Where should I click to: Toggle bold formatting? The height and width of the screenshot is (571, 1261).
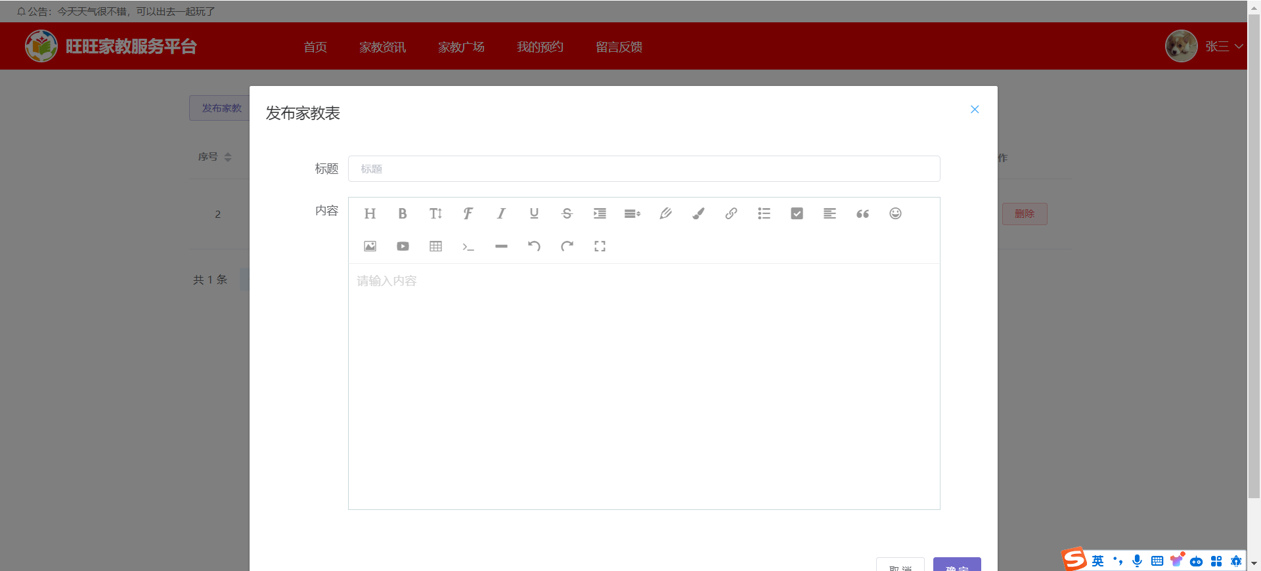403,213
